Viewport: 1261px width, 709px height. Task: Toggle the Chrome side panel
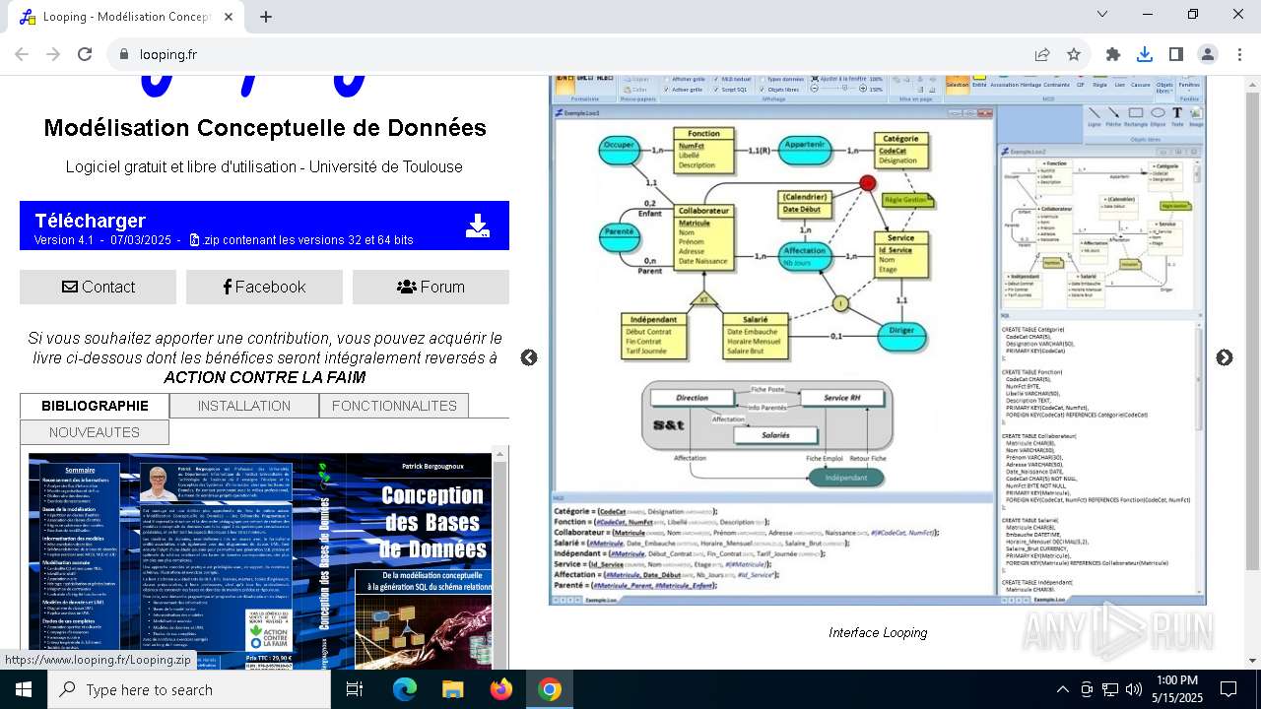point(1176,55)
